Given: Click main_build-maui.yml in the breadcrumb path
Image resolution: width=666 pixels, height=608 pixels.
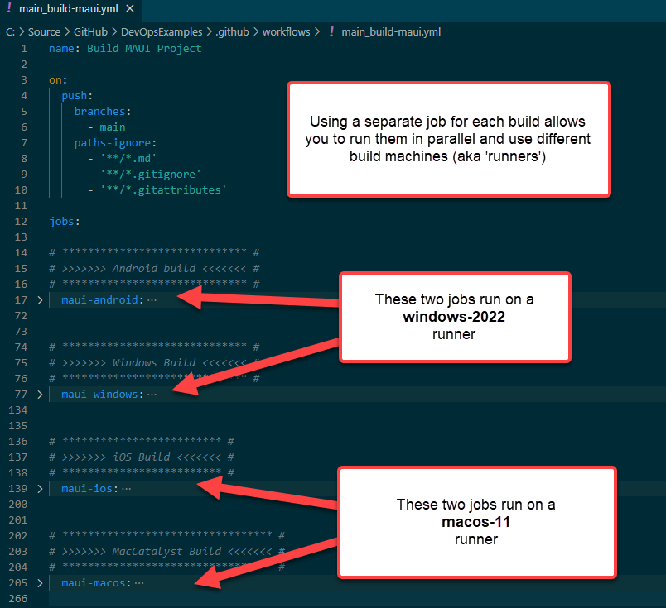Looking at the screenshot, I should [390, 31].
